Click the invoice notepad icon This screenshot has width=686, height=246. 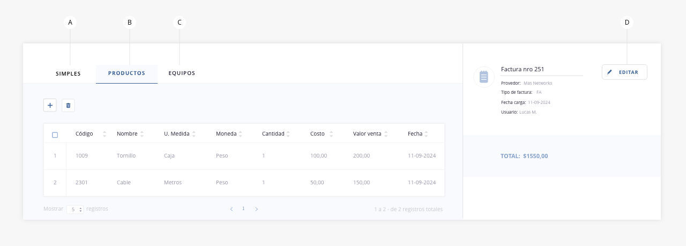[484, 77]
